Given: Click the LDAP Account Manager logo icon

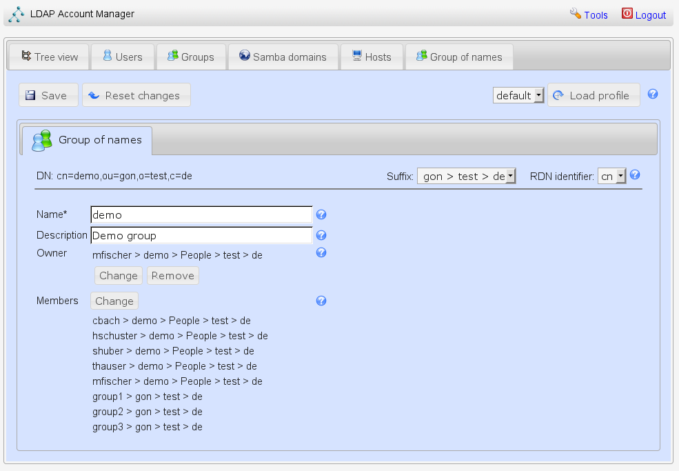Looking at the screenshot, I should pos(17,14).
